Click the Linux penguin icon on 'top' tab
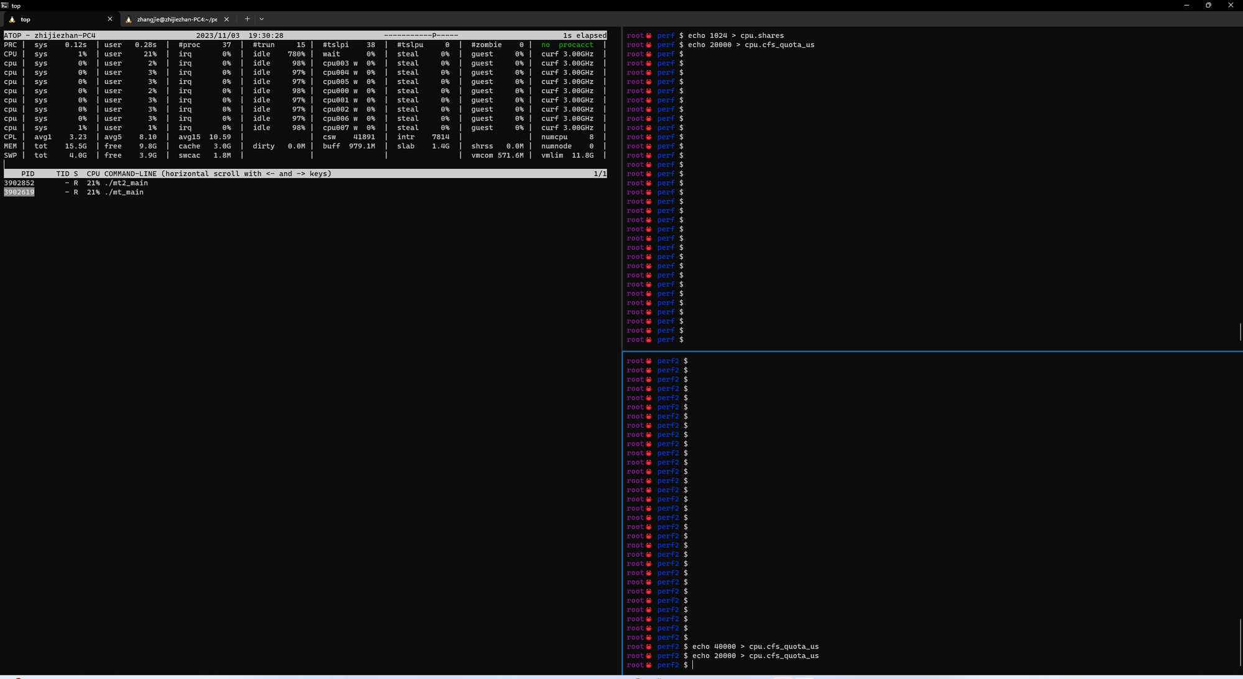Screen dimensions: 1243x679 point(12,19)
